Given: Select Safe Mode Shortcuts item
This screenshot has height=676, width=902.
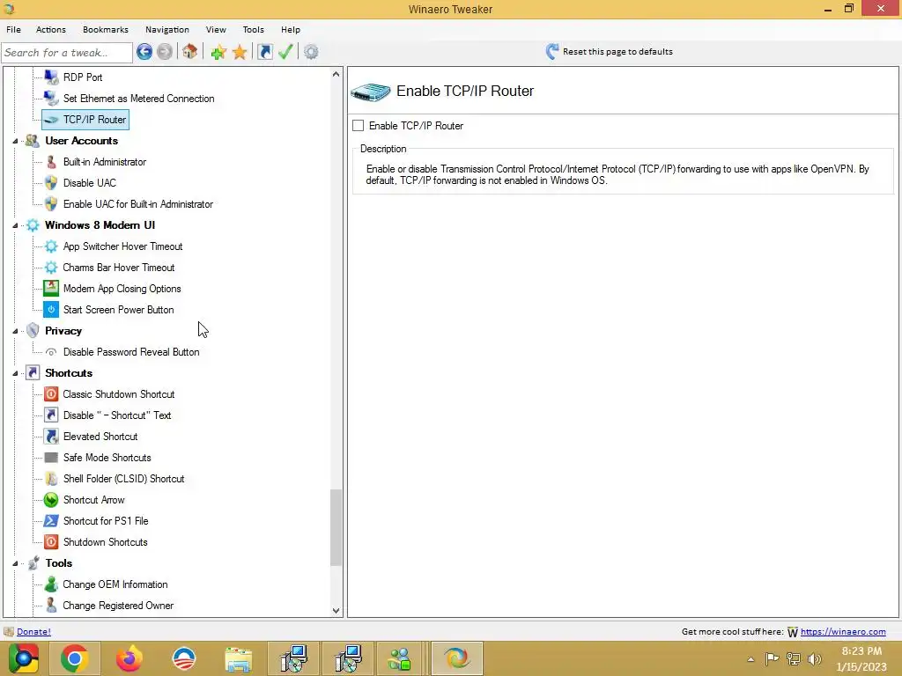Looking at the screenshot, I should [107, 458].
